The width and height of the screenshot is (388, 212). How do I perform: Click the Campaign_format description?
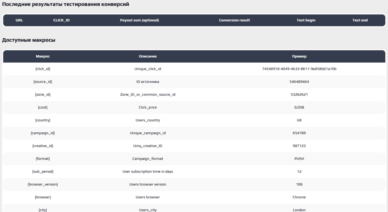click(148, 159)
